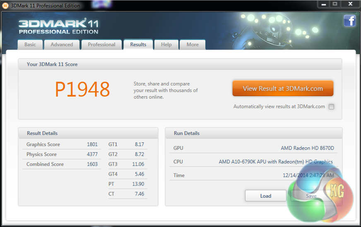Open the Professional tab
Image resolution: width=361 pixels, height=227 pixels.
[101, 45]
